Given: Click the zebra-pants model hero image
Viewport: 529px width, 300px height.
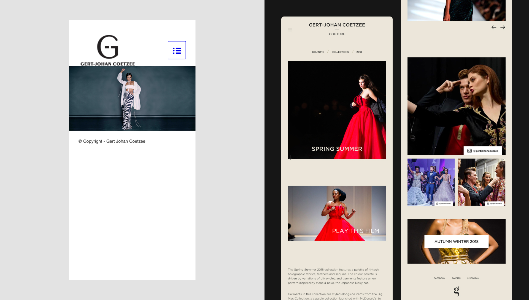Looking at the screenshot, I should [132, 98].
